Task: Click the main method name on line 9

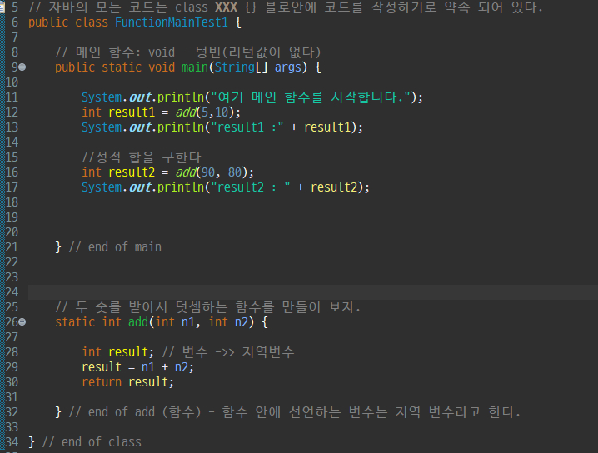Action: [195, 67]
